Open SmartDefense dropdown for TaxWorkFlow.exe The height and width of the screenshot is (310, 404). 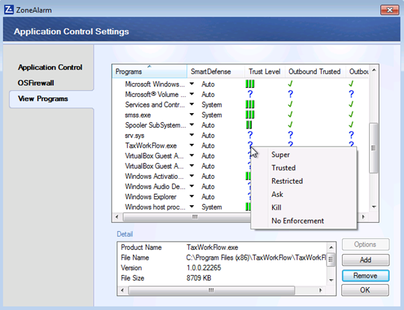[192, 145]
